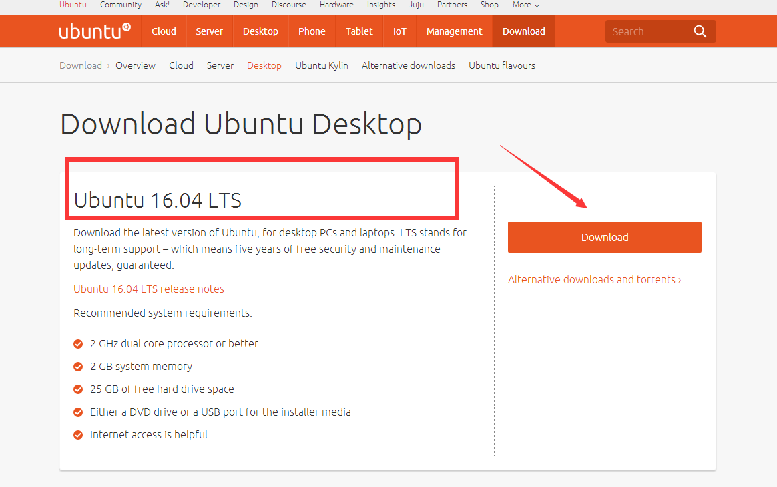
Task: Open Alternative downloads and torrents link
Action: point(594,280)
